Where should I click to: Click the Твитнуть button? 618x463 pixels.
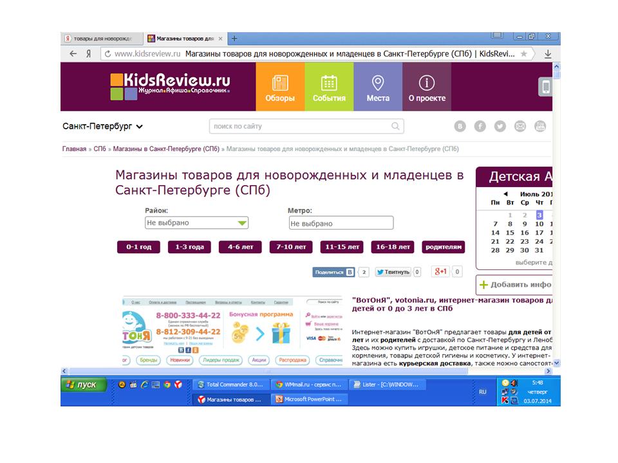coord(393,272)
